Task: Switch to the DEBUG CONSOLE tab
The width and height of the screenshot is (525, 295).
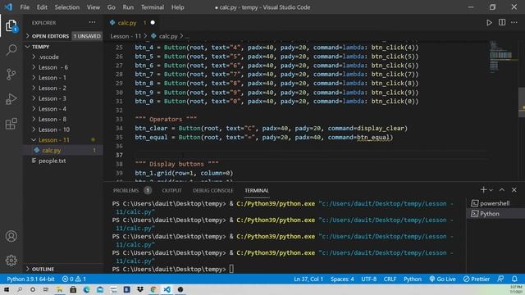Action: point(213,190)
